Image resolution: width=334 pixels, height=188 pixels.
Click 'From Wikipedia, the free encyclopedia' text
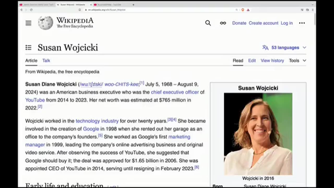[62, 72]
